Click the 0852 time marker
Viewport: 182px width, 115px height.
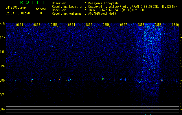[37, 25]
